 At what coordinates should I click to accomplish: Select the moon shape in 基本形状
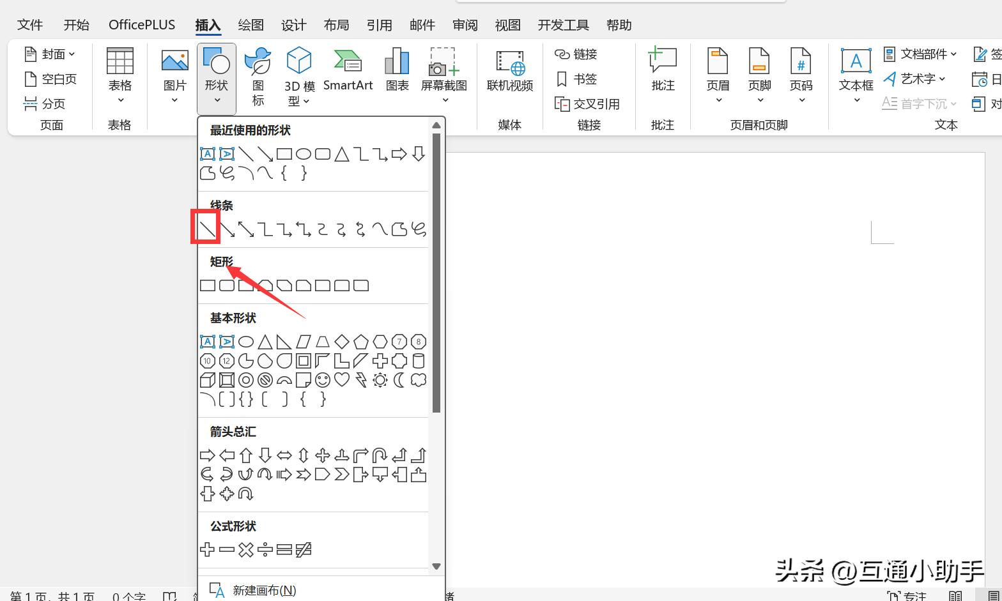point(399,380)
